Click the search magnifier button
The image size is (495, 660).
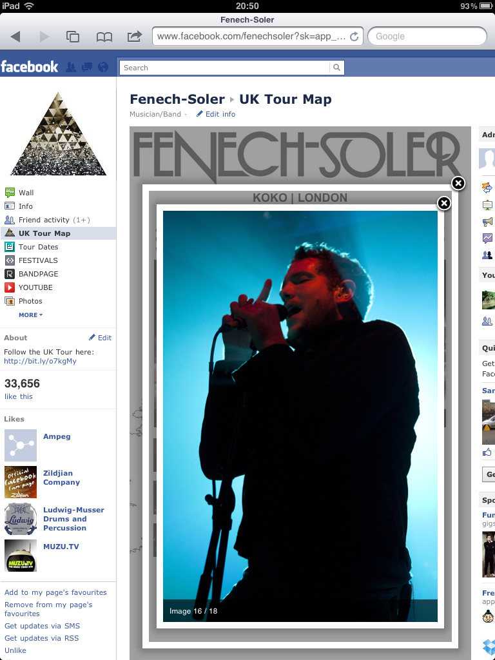336,67
